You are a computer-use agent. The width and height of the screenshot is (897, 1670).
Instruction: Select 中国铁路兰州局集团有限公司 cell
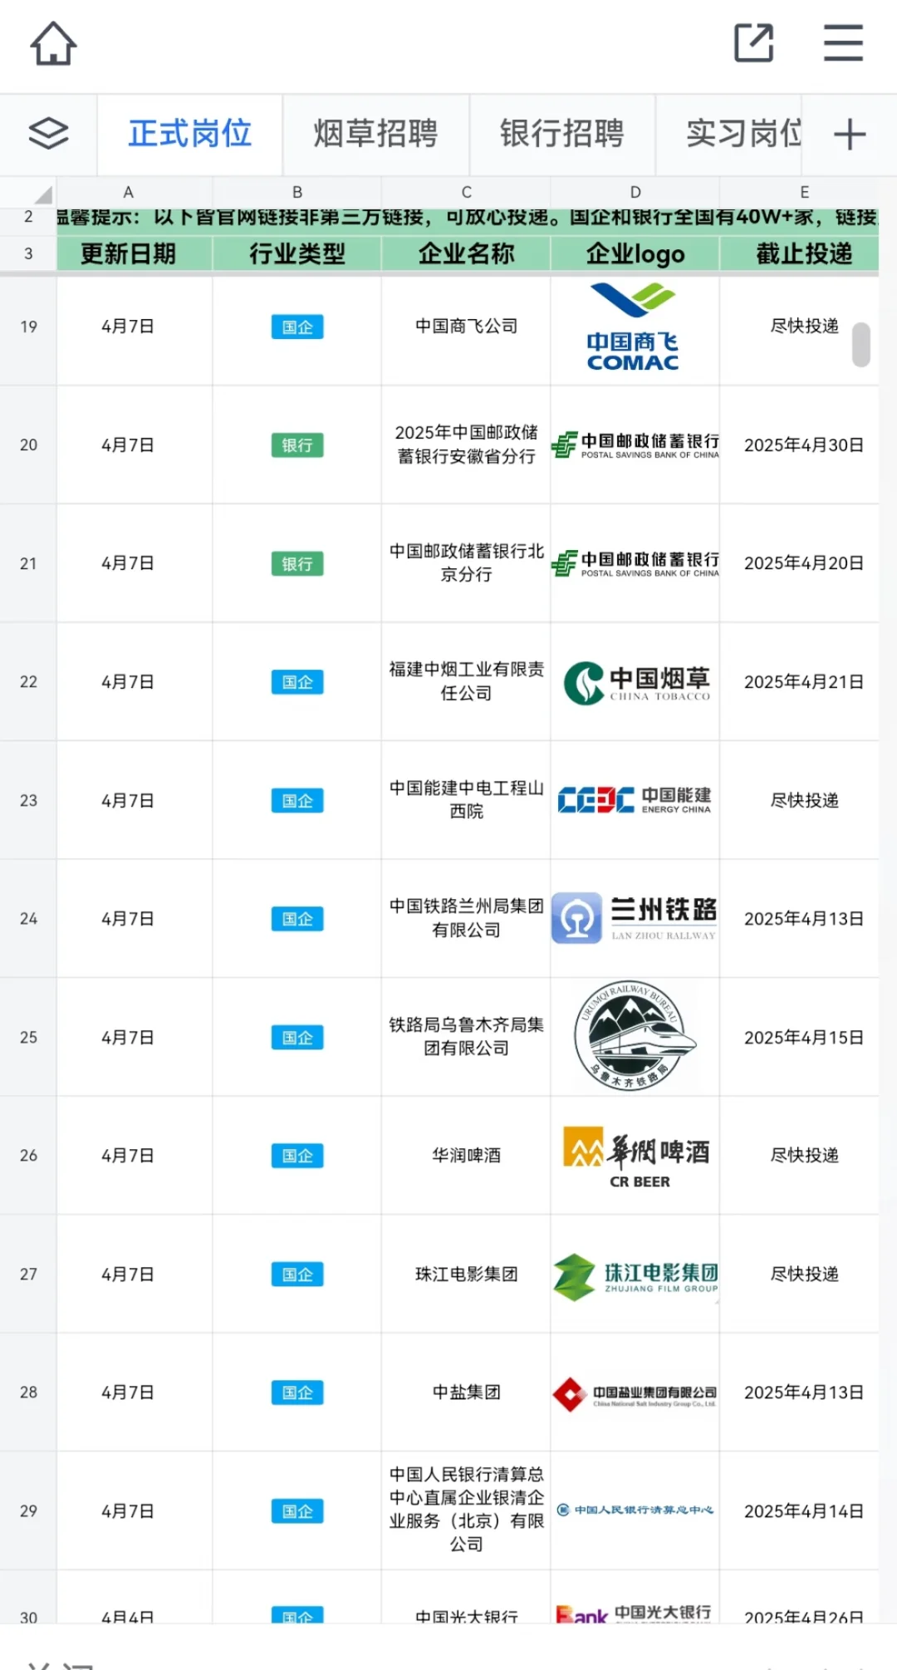(467, 918)
